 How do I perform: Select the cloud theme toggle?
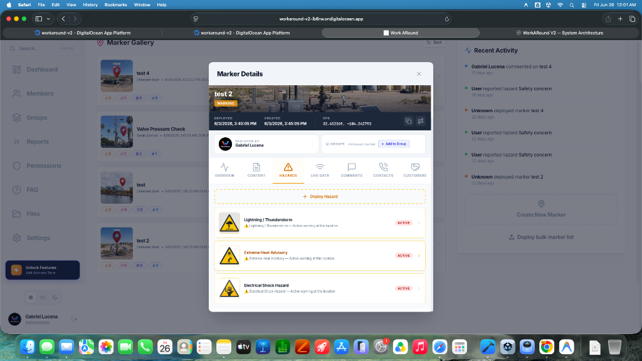click(43, 298)
